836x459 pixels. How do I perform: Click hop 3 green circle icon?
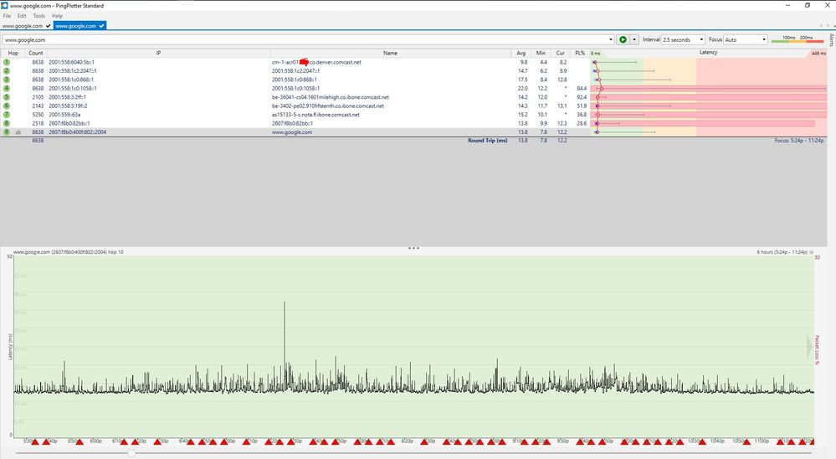[7, 80]
